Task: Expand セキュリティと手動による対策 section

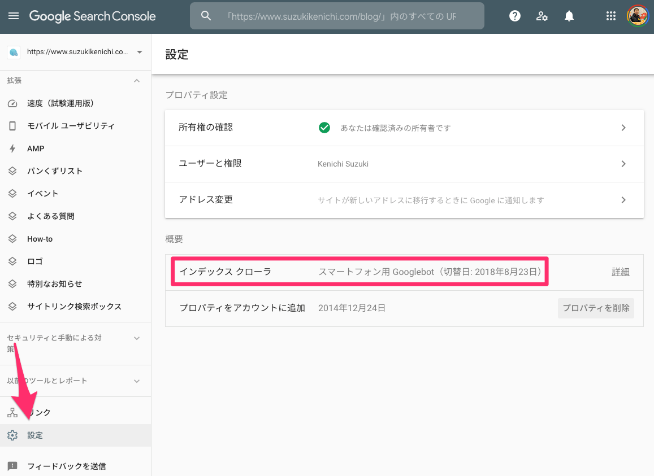Action: [137, 338]
